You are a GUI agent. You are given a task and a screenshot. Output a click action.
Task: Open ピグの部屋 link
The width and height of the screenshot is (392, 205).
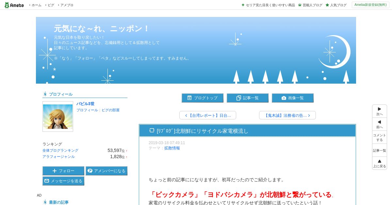(x=110, y=110)
